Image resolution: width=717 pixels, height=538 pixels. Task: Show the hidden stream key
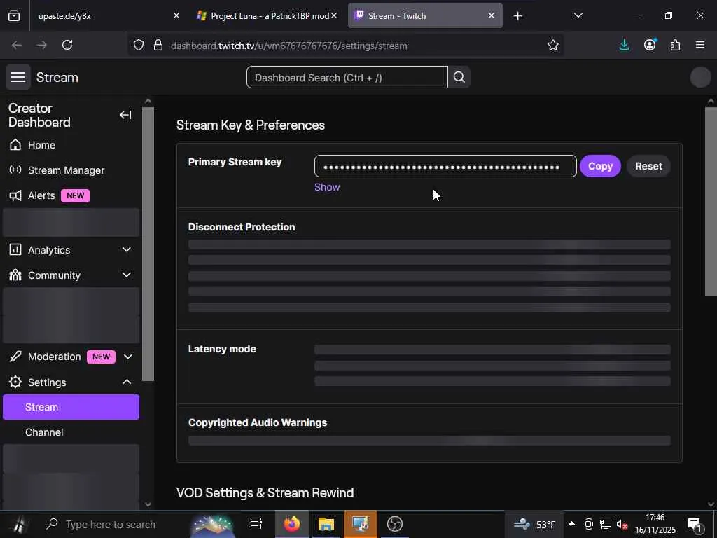point(327,187)
